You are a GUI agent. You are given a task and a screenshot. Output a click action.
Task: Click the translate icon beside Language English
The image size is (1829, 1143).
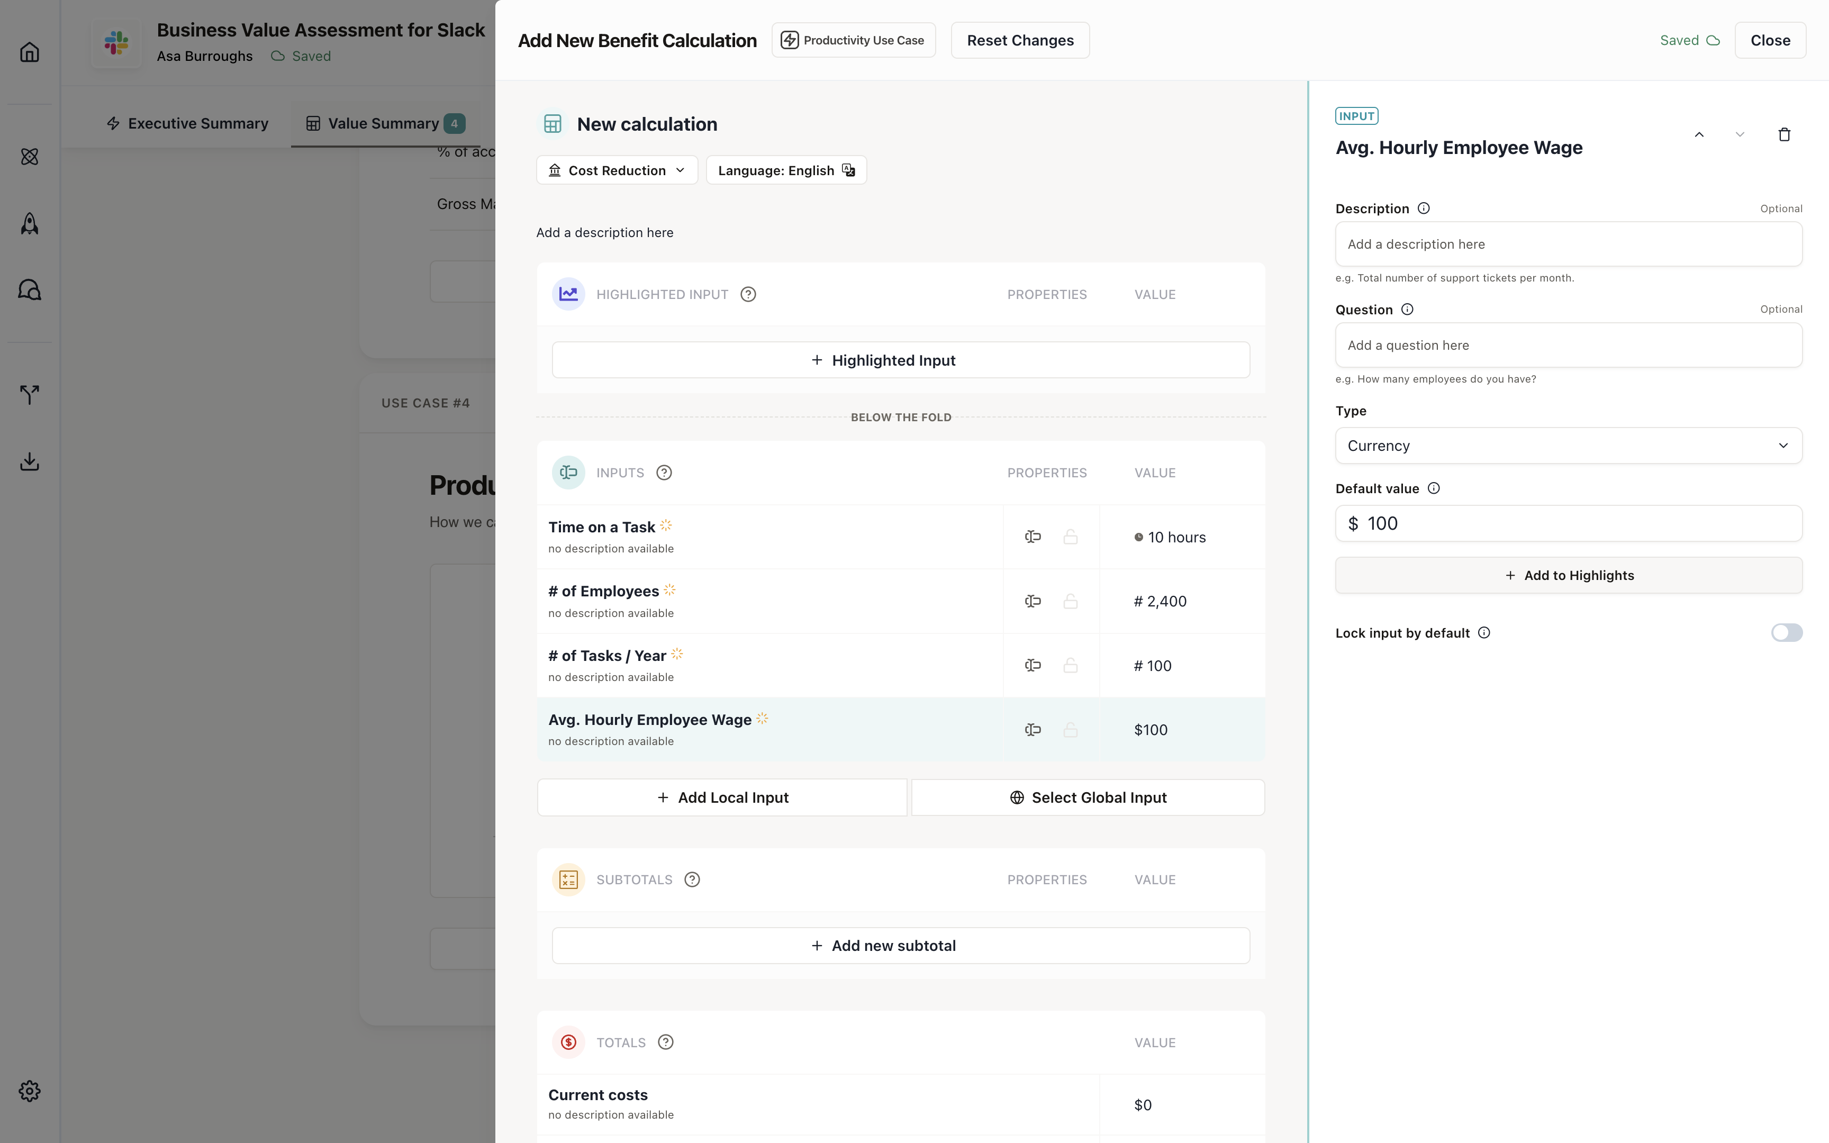(x=849, y=170)
